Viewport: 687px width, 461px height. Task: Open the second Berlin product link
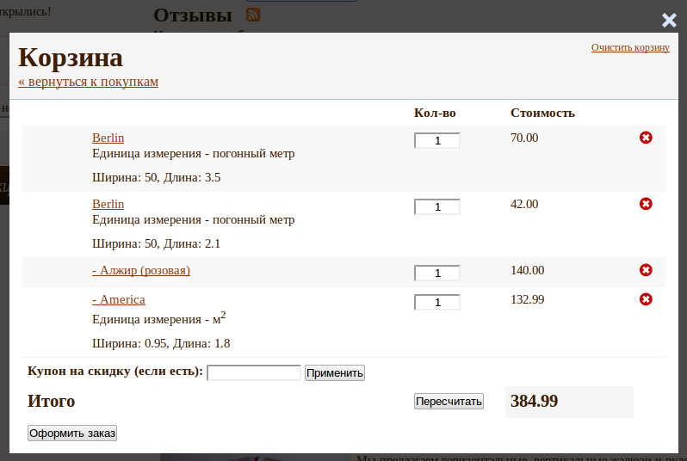point(108,204)
